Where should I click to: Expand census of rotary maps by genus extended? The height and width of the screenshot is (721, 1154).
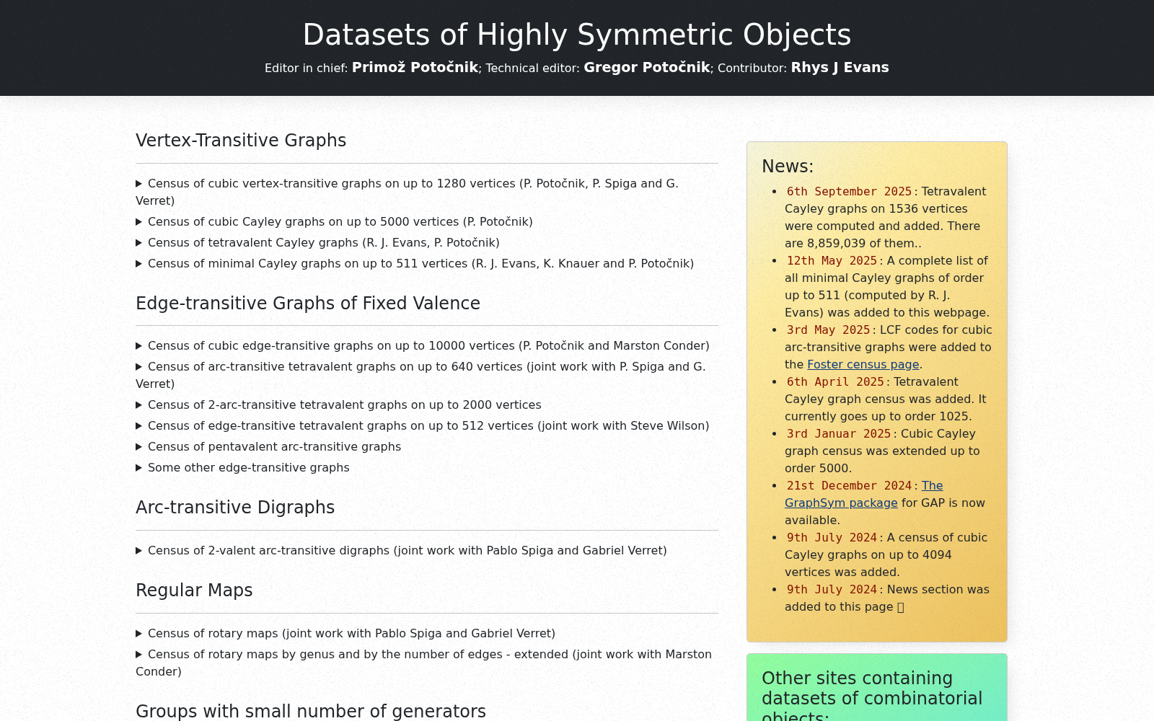[x=427, y=663]
